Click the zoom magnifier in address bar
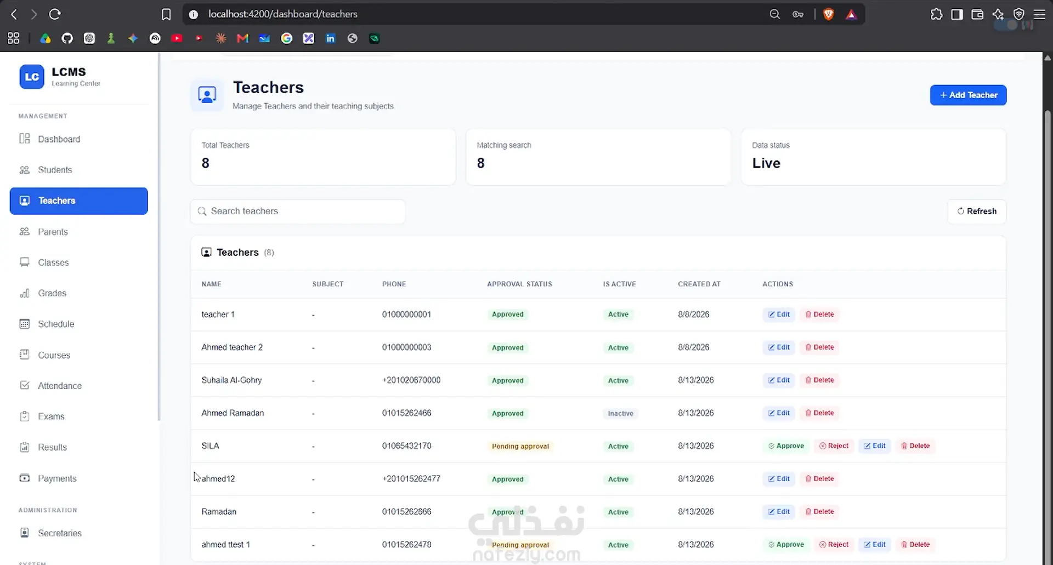 (x=774, y=14)
